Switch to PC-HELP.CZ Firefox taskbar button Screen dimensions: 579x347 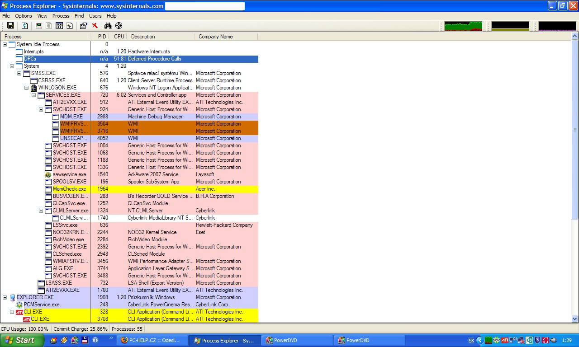click(x=152, y=340)
